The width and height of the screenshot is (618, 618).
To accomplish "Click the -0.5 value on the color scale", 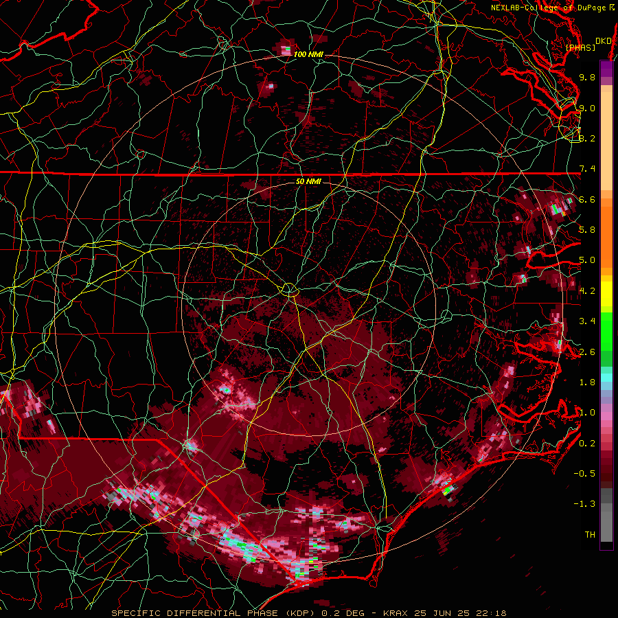I will click(x=584, y=474).
